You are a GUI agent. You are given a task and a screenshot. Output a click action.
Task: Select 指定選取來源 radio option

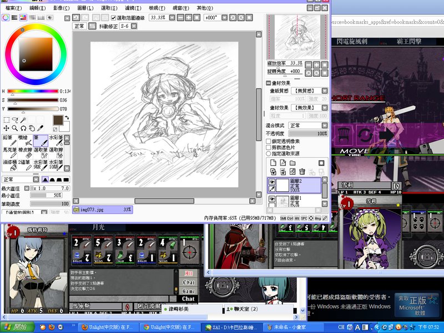tap(269, 154)
